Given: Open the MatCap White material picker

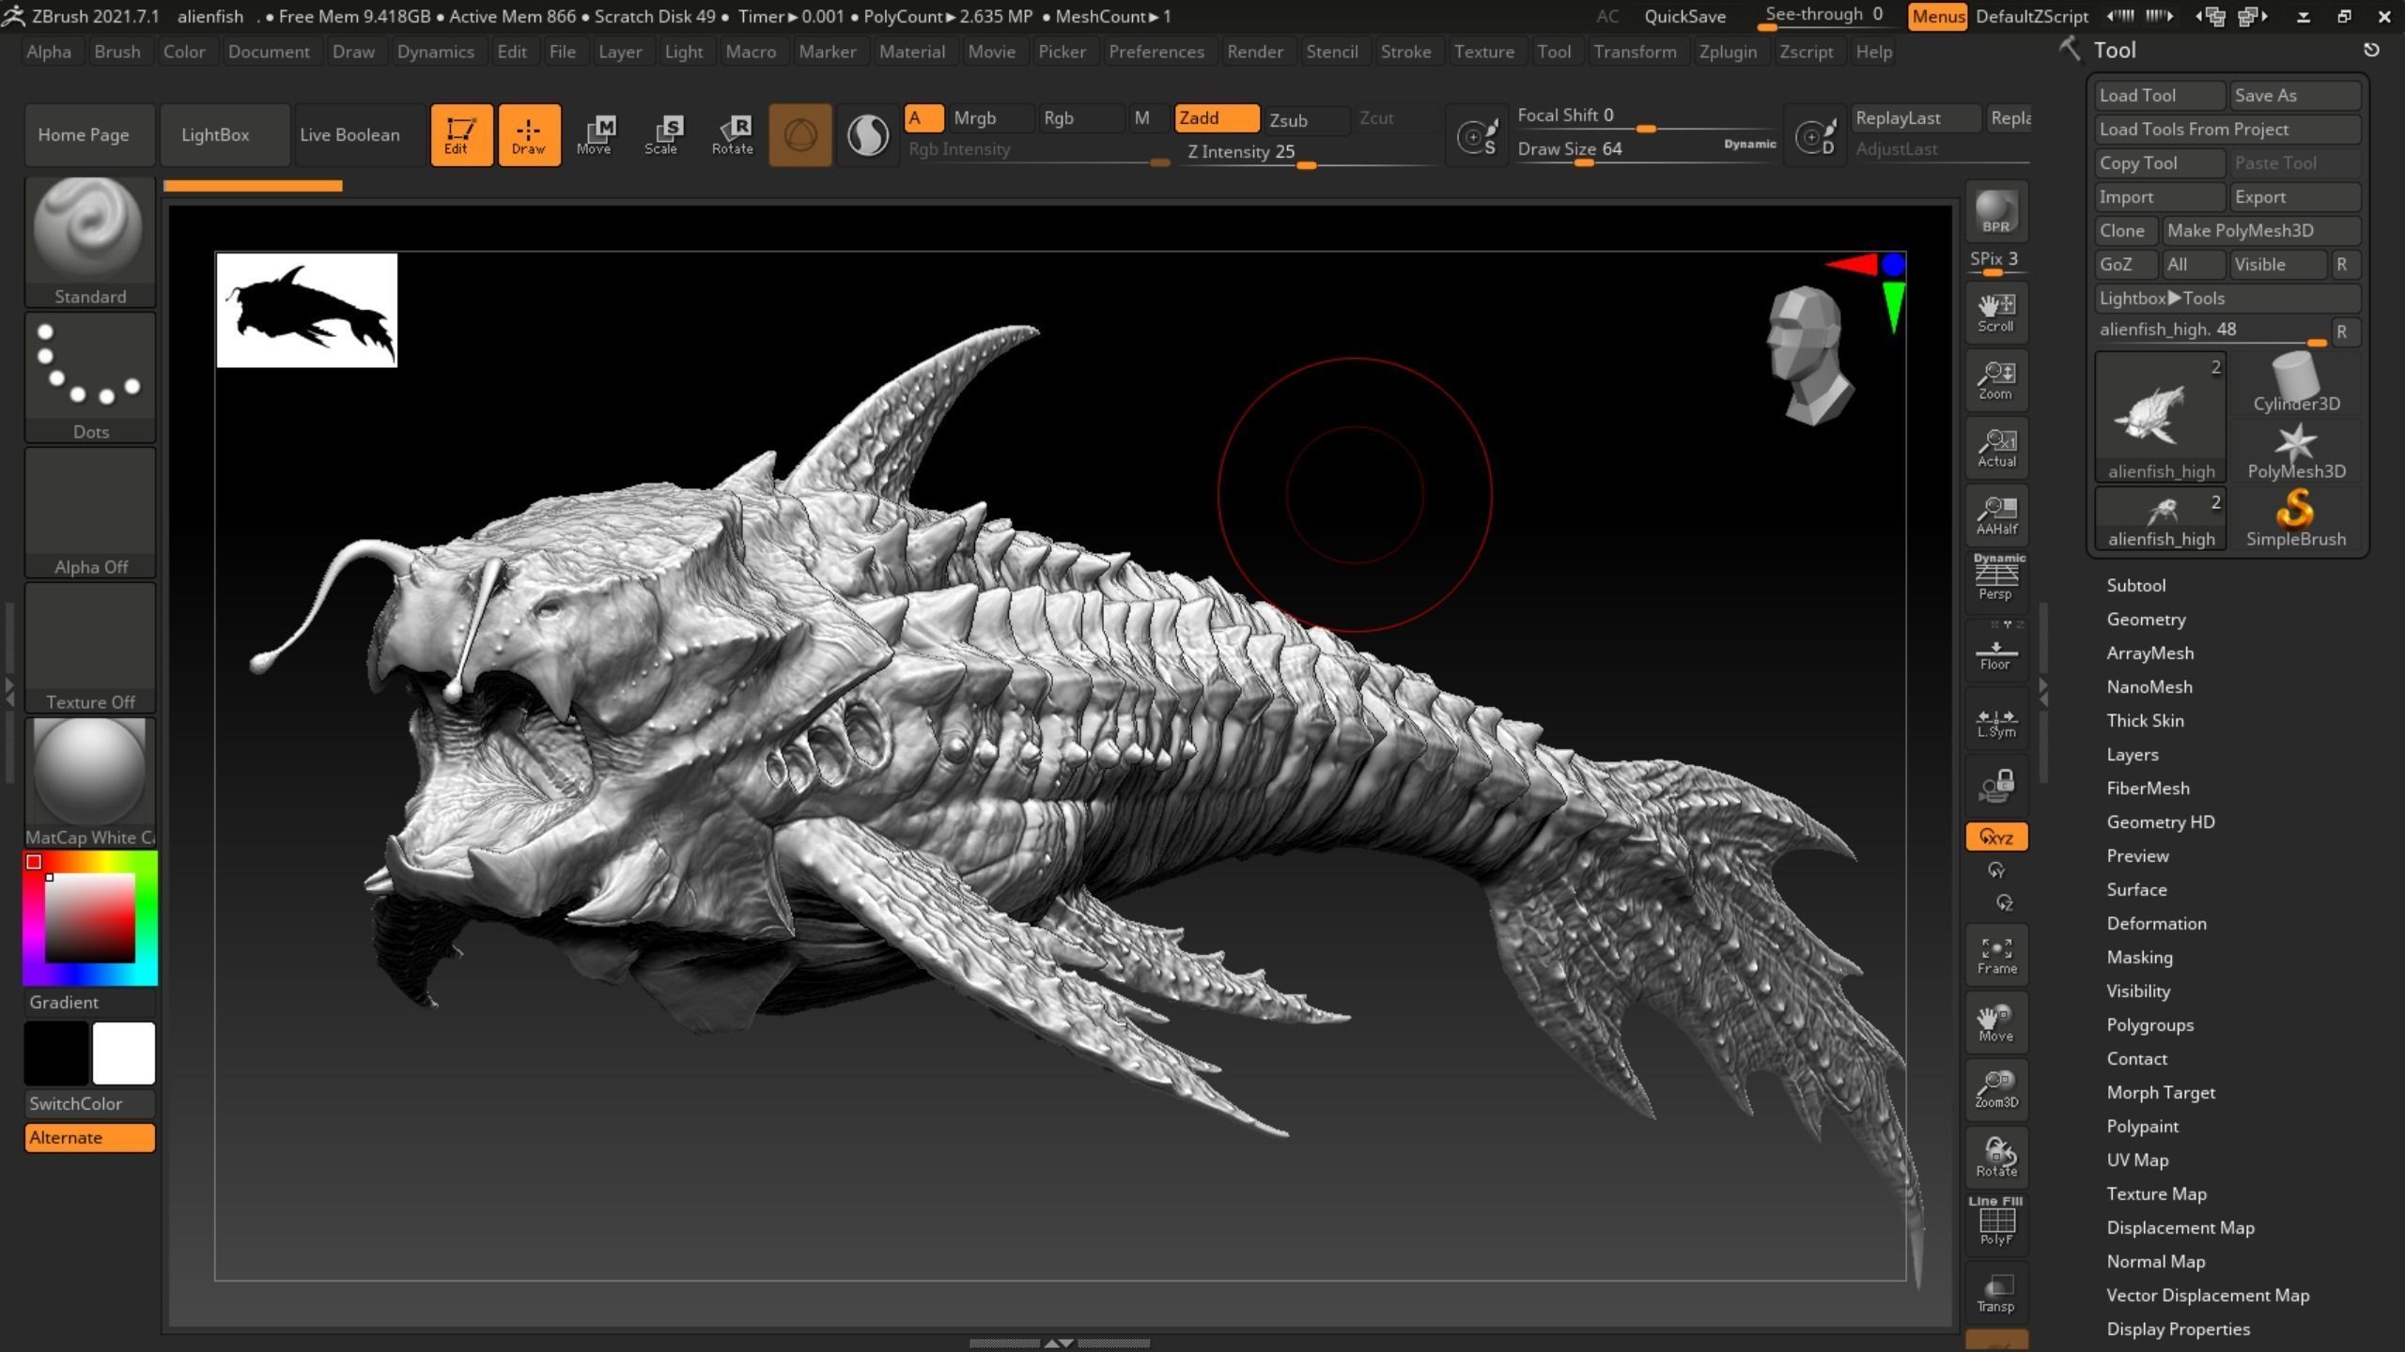Looking at the screenshot, I should coord(90,783).
